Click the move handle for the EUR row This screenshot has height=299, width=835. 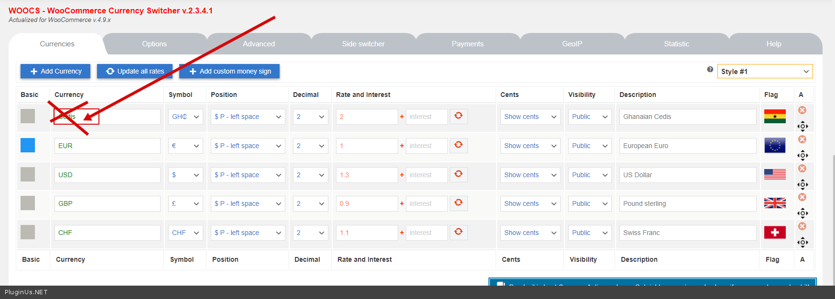pos(802,155)
